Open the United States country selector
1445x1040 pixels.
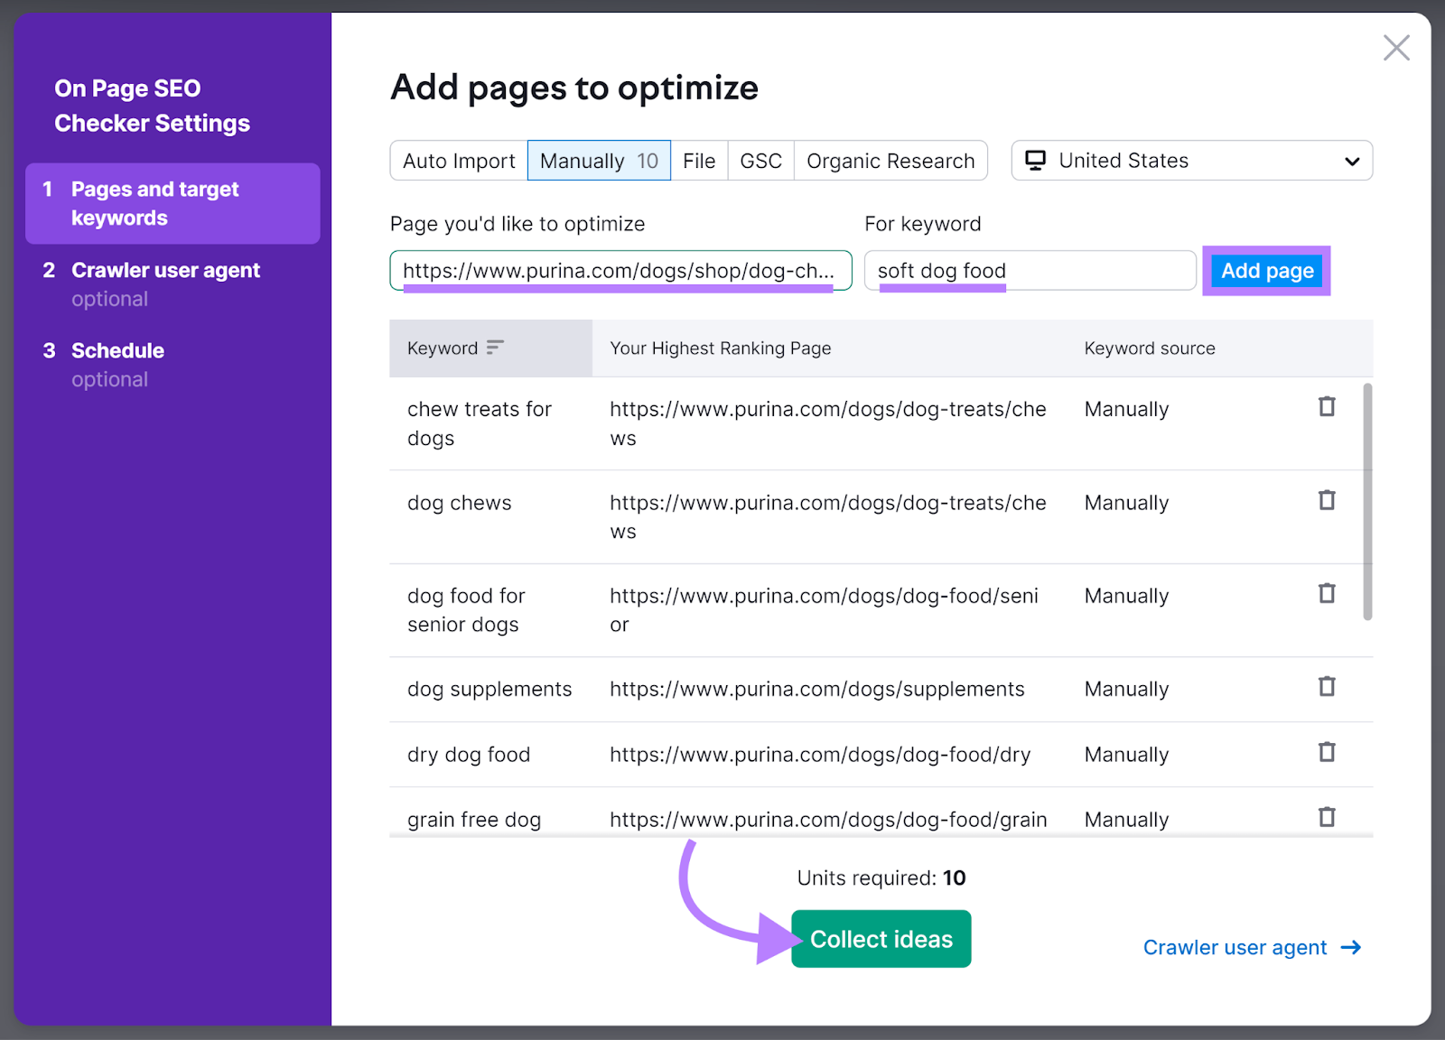pos(1190,160)
